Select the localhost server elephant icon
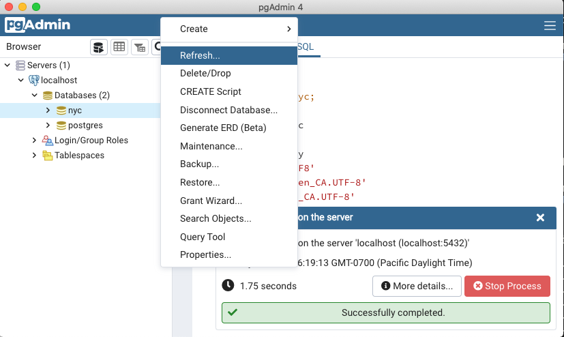Screen dimensions: 564x337 (x=34, y=80)
